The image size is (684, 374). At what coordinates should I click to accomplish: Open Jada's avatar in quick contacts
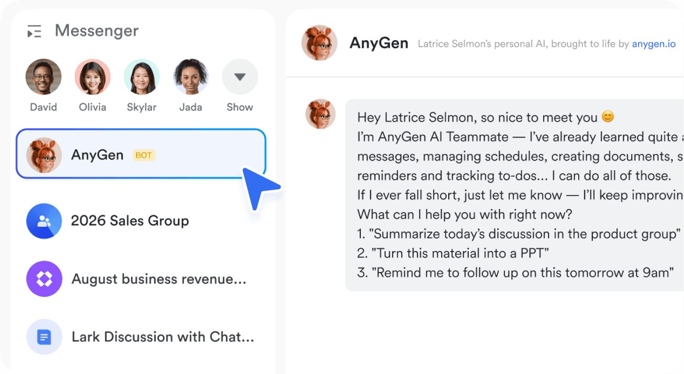pyautogui.click(x=191, y=77)
